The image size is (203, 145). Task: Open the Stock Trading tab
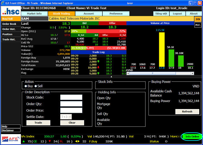[x=61, y=14]
